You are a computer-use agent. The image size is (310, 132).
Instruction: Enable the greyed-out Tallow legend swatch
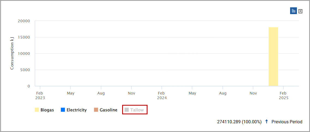click(x=127, y=110)
